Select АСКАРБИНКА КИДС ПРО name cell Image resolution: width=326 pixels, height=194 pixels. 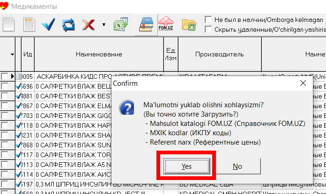[73, 76]
